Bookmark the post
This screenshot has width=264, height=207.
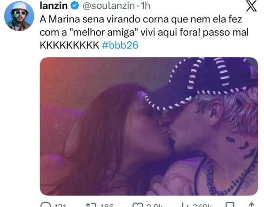click(x=230, y=205)
